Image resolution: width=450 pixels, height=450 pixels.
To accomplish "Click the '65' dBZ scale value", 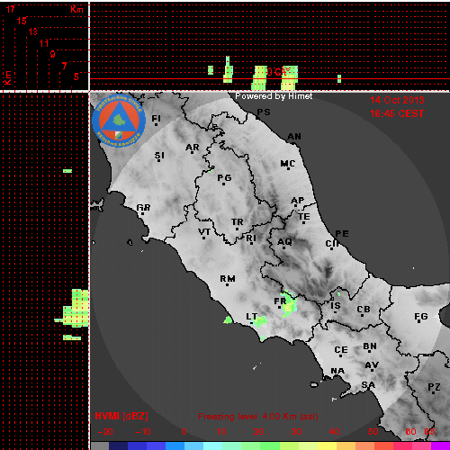I will click(x=429, y=432).
